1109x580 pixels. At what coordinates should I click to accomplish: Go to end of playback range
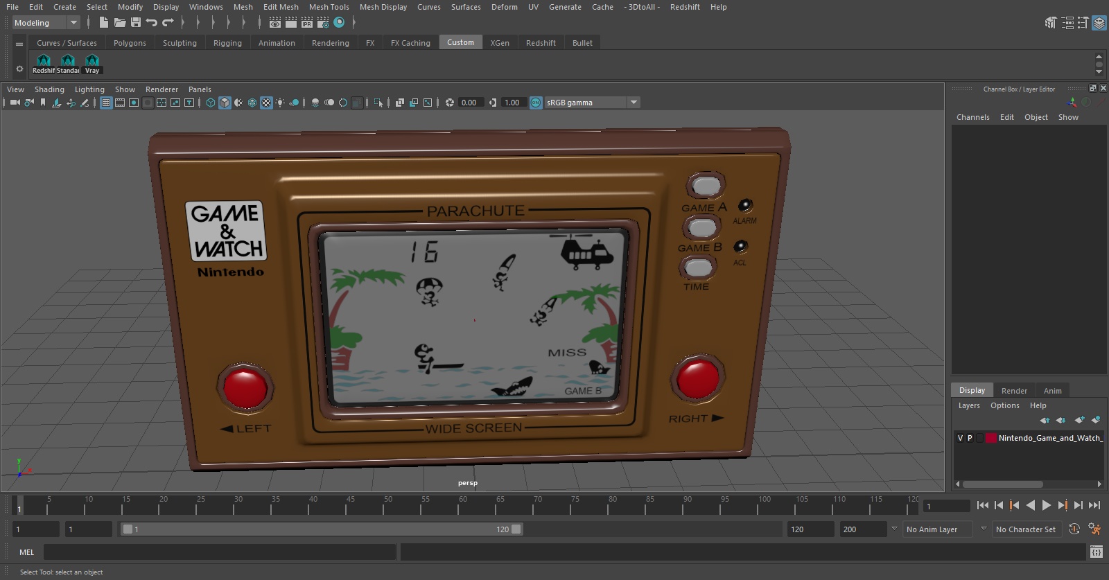pos(1094,506)
